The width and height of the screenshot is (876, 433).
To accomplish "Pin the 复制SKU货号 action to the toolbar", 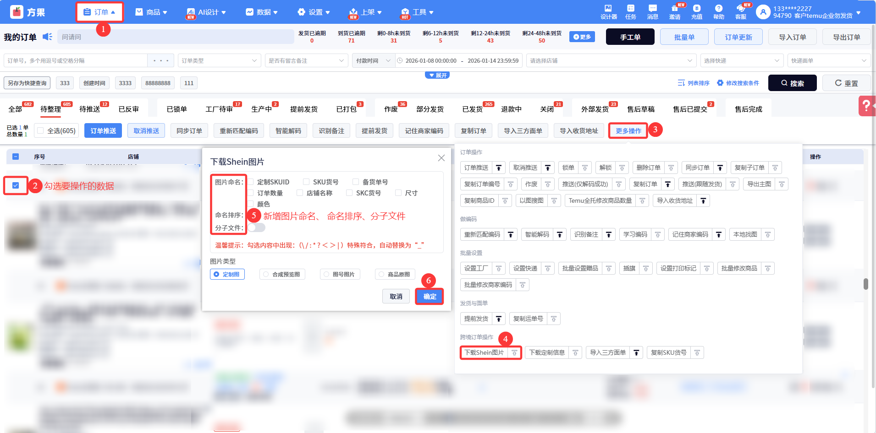I will (697, 353).
